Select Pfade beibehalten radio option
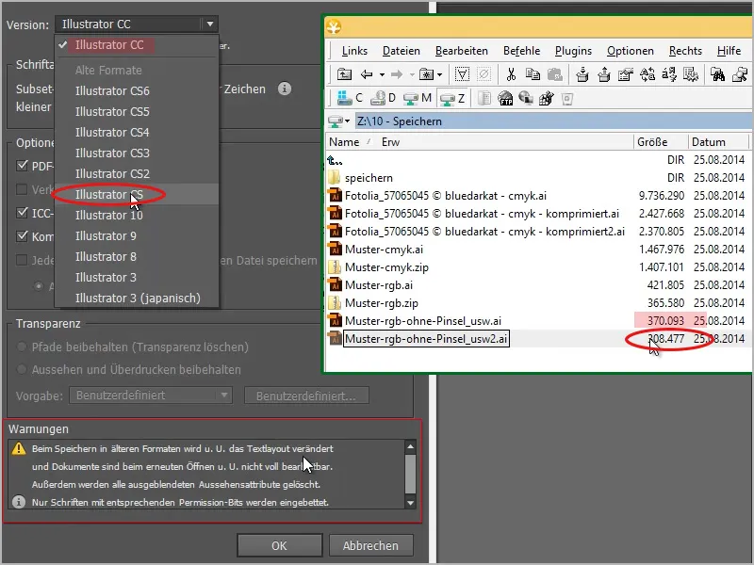Screen dimensions: 754x565 click(x=22, y=347)
